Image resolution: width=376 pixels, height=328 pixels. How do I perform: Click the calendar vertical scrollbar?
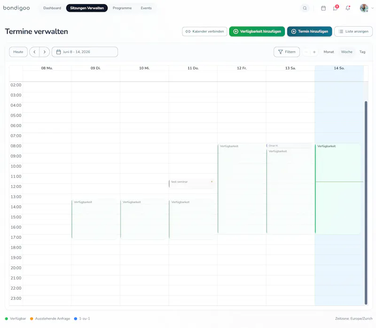point(366,203)
